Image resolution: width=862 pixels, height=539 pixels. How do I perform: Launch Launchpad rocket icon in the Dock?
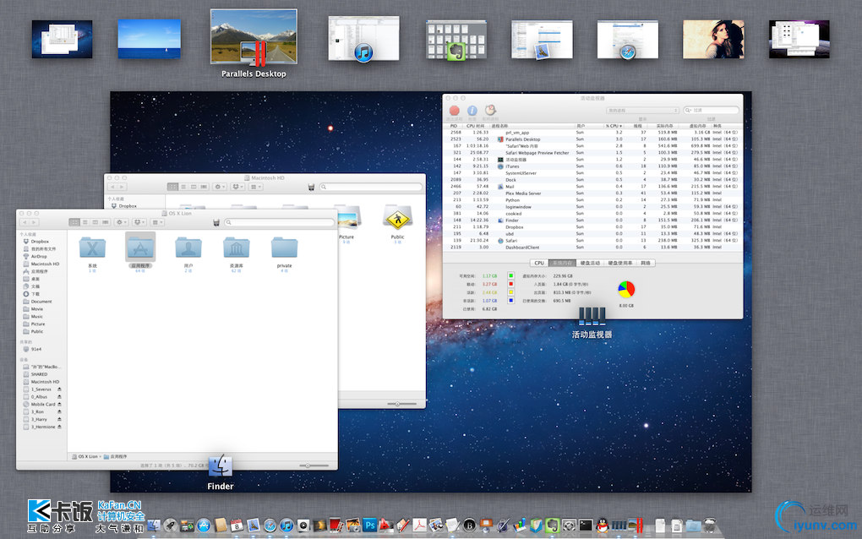tap(171, 525)
